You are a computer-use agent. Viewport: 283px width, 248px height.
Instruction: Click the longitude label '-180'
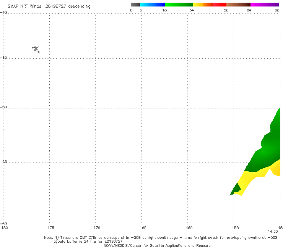point(4,228)
